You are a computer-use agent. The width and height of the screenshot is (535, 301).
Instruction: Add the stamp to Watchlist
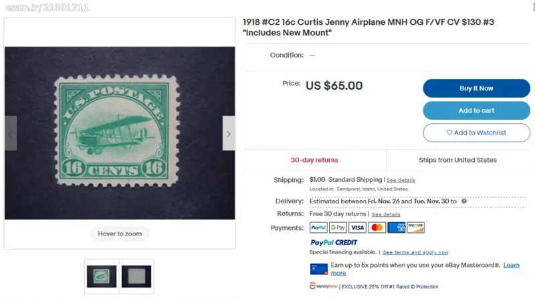pyautogui.click(x=476, y=132)
